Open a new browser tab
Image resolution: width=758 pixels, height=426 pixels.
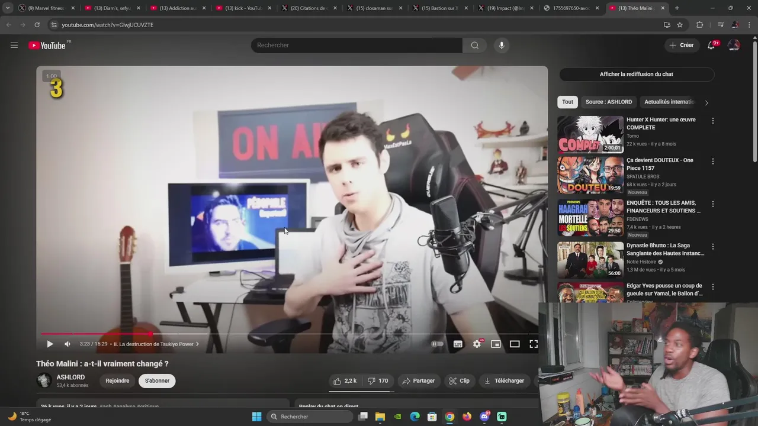click(677, 8)
